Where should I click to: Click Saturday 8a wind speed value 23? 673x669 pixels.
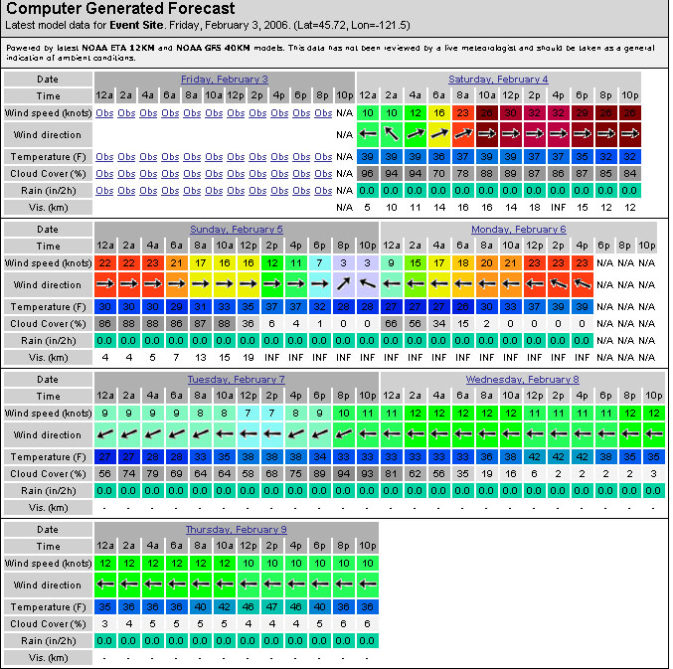(x=463, y=113)
